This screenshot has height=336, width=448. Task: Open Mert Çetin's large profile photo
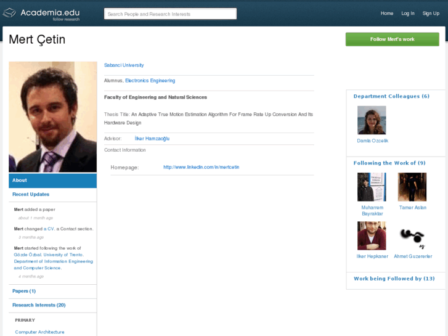click(x=53, y=117)
